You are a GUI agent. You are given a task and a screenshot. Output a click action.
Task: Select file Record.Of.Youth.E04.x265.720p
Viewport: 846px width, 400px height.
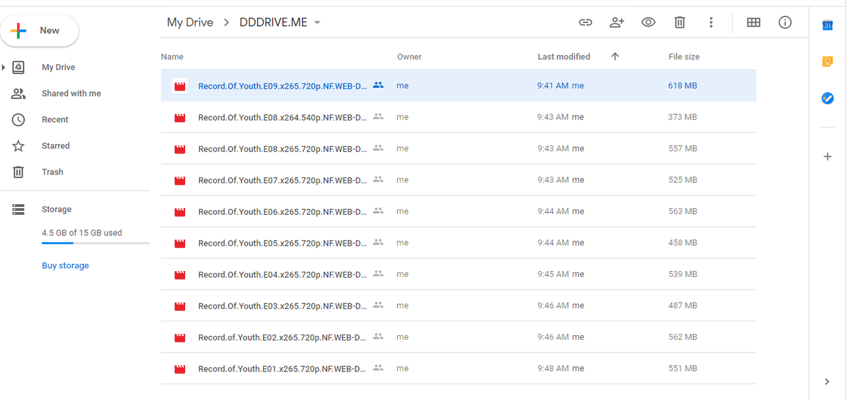point(458,274)
